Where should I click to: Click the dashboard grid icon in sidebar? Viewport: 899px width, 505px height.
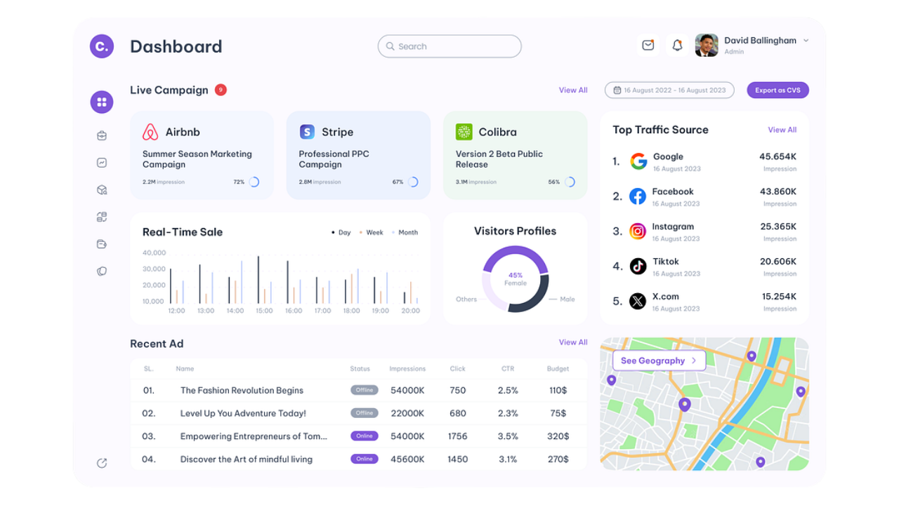(x=102, y=102)
